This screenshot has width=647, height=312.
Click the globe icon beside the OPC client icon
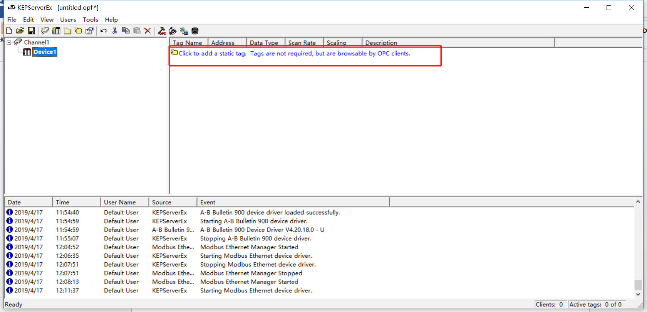(173, 31)
